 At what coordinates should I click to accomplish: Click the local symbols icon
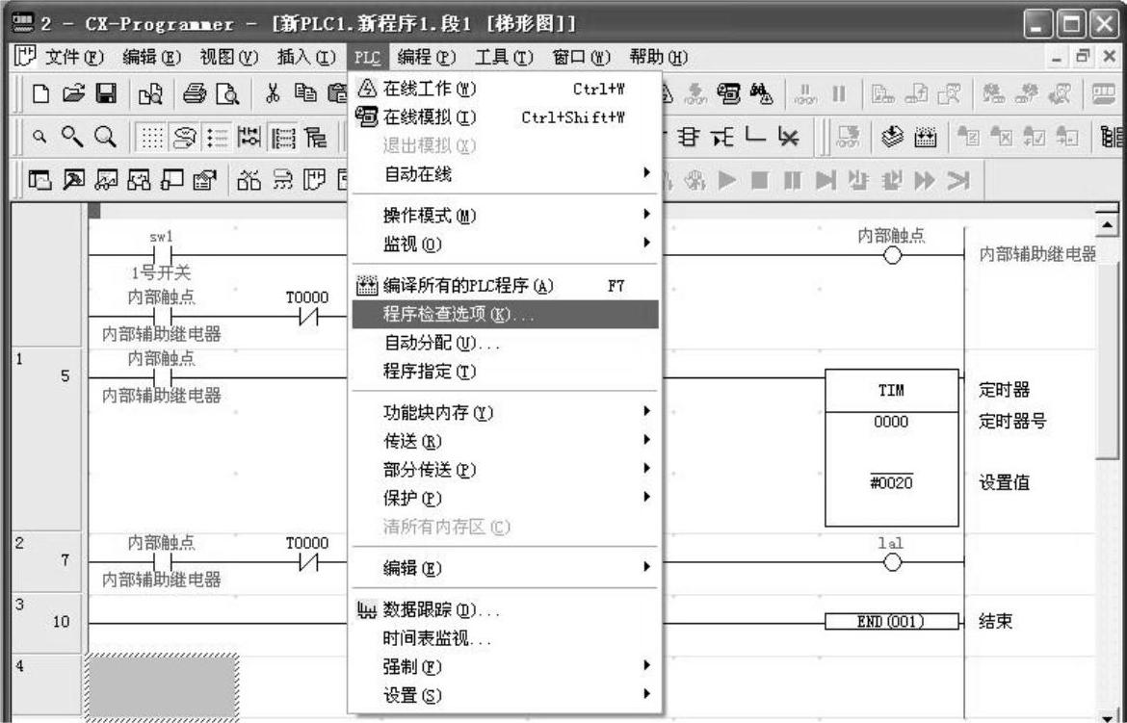(x=283, y=180)
